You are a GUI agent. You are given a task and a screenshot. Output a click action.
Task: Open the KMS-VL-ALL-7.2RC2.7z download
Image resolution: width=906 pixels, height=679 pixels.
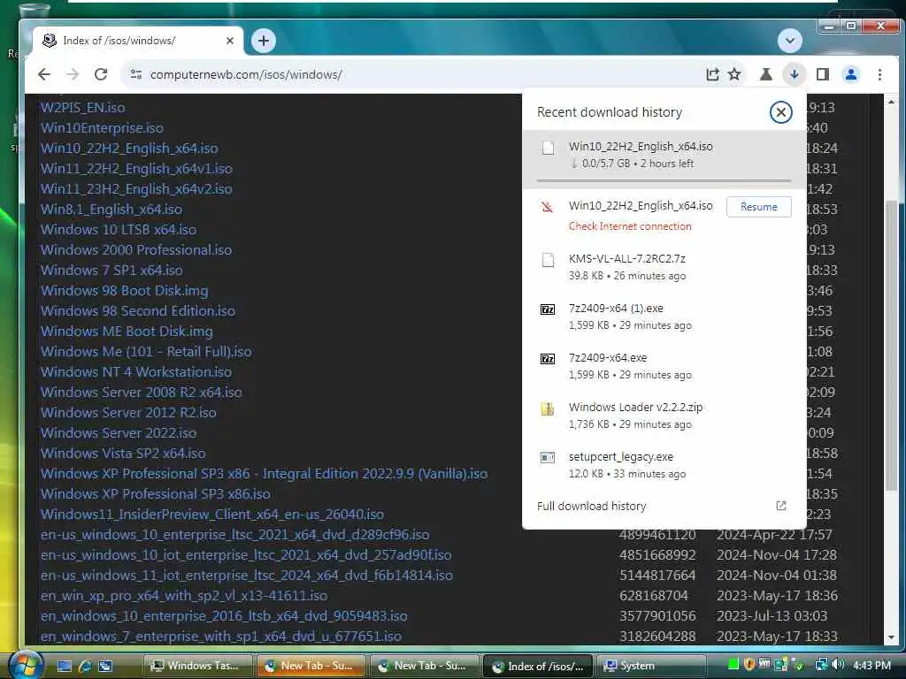(x=664, y=267)
